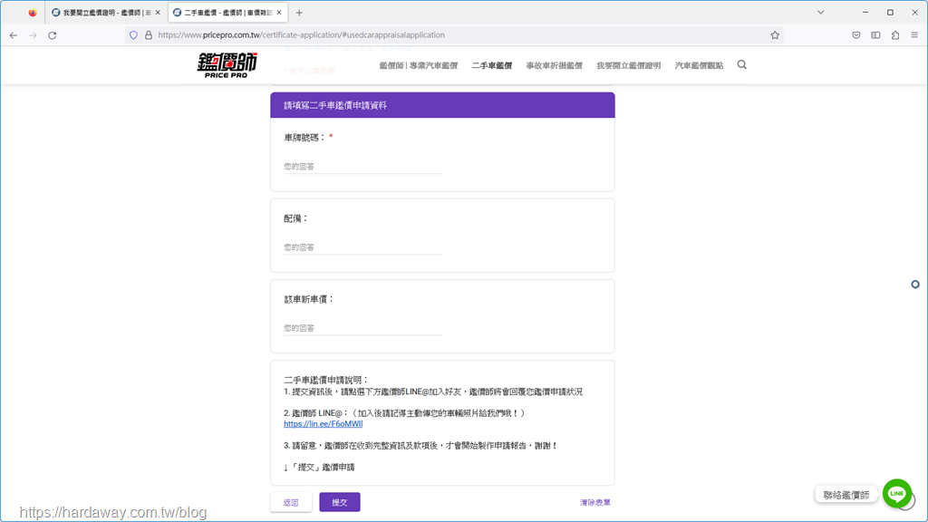Click the extensions puzzle icon
928x522 pixels.
click(895, 35)
